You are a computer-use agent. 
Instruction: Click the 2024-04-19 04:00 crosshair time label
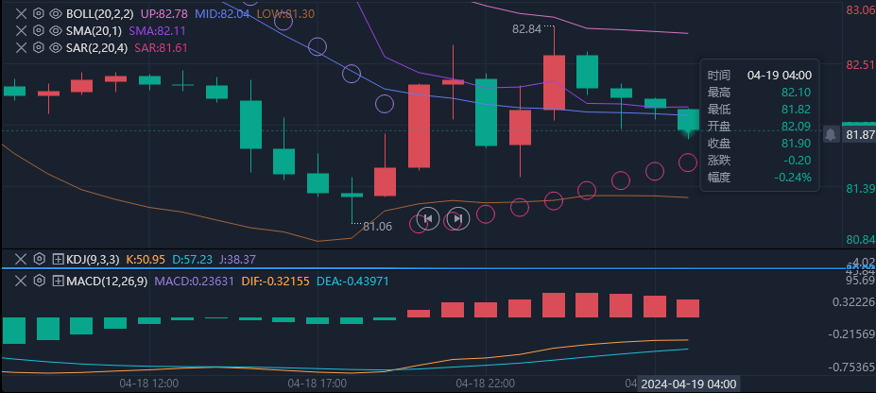pyautogui.click(x=688, y=384)
